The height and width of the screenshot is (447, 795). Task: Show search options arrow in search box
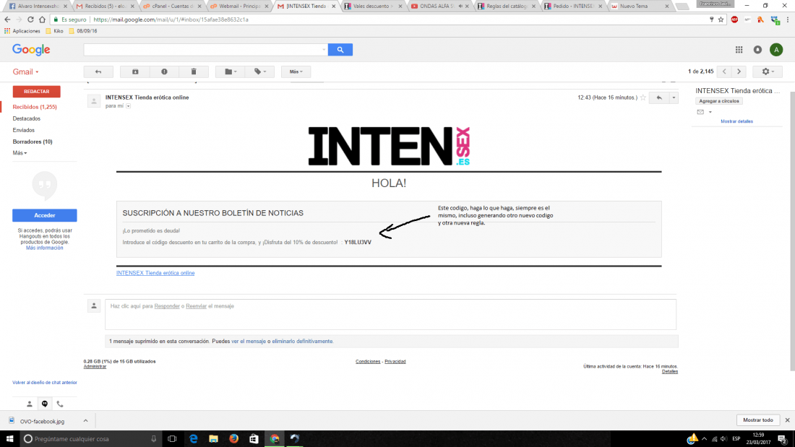[324, 50]
